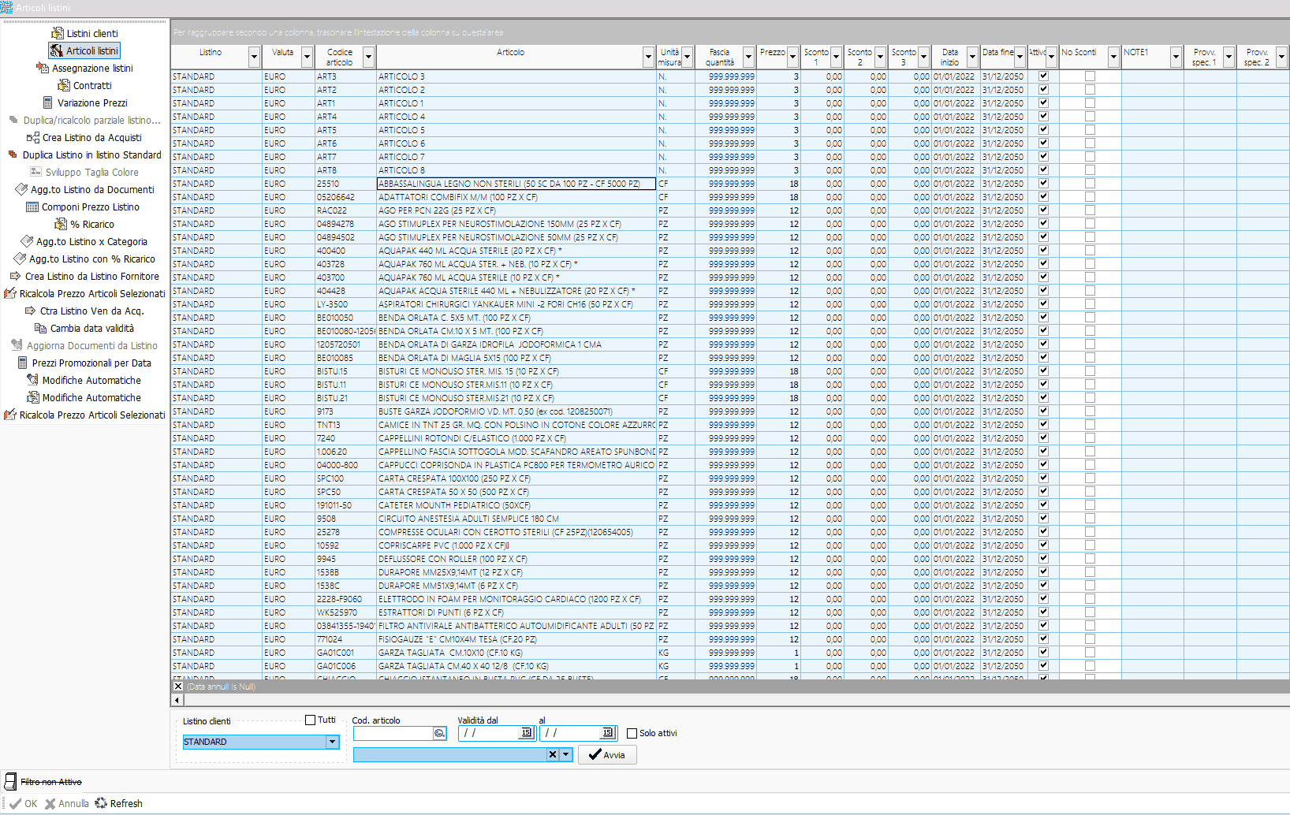Click the Filtro non Attivo funnel icon
Viewport: 1290px width, 815px height.
click(x=10, y=782)
